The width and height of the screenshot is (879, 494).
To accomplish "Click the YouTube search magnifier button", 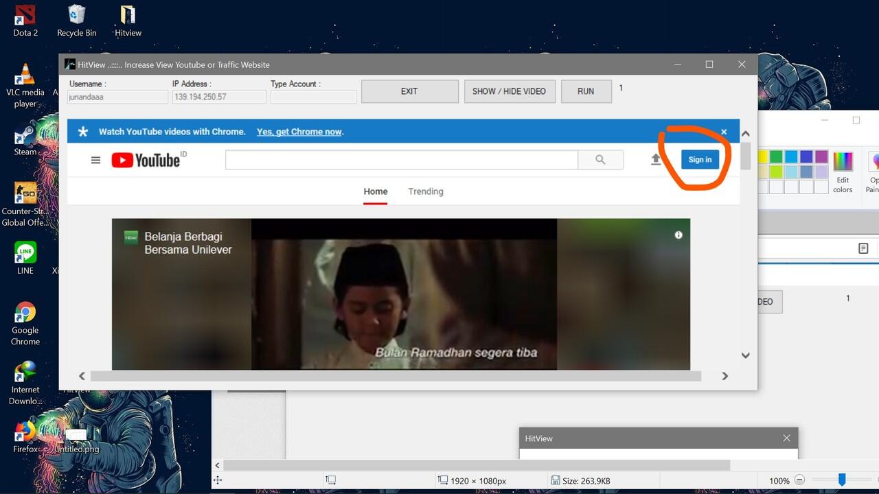I will (x=600, y=160).
